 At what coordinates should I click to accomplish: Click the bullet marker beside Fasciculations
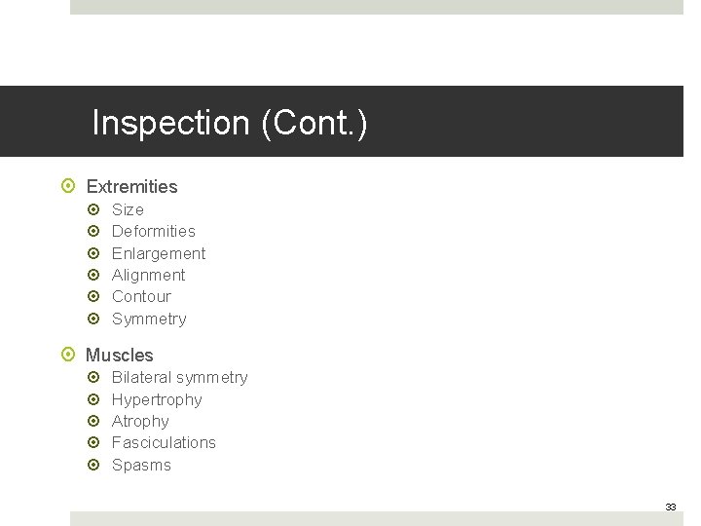click(x=93, y=443)
